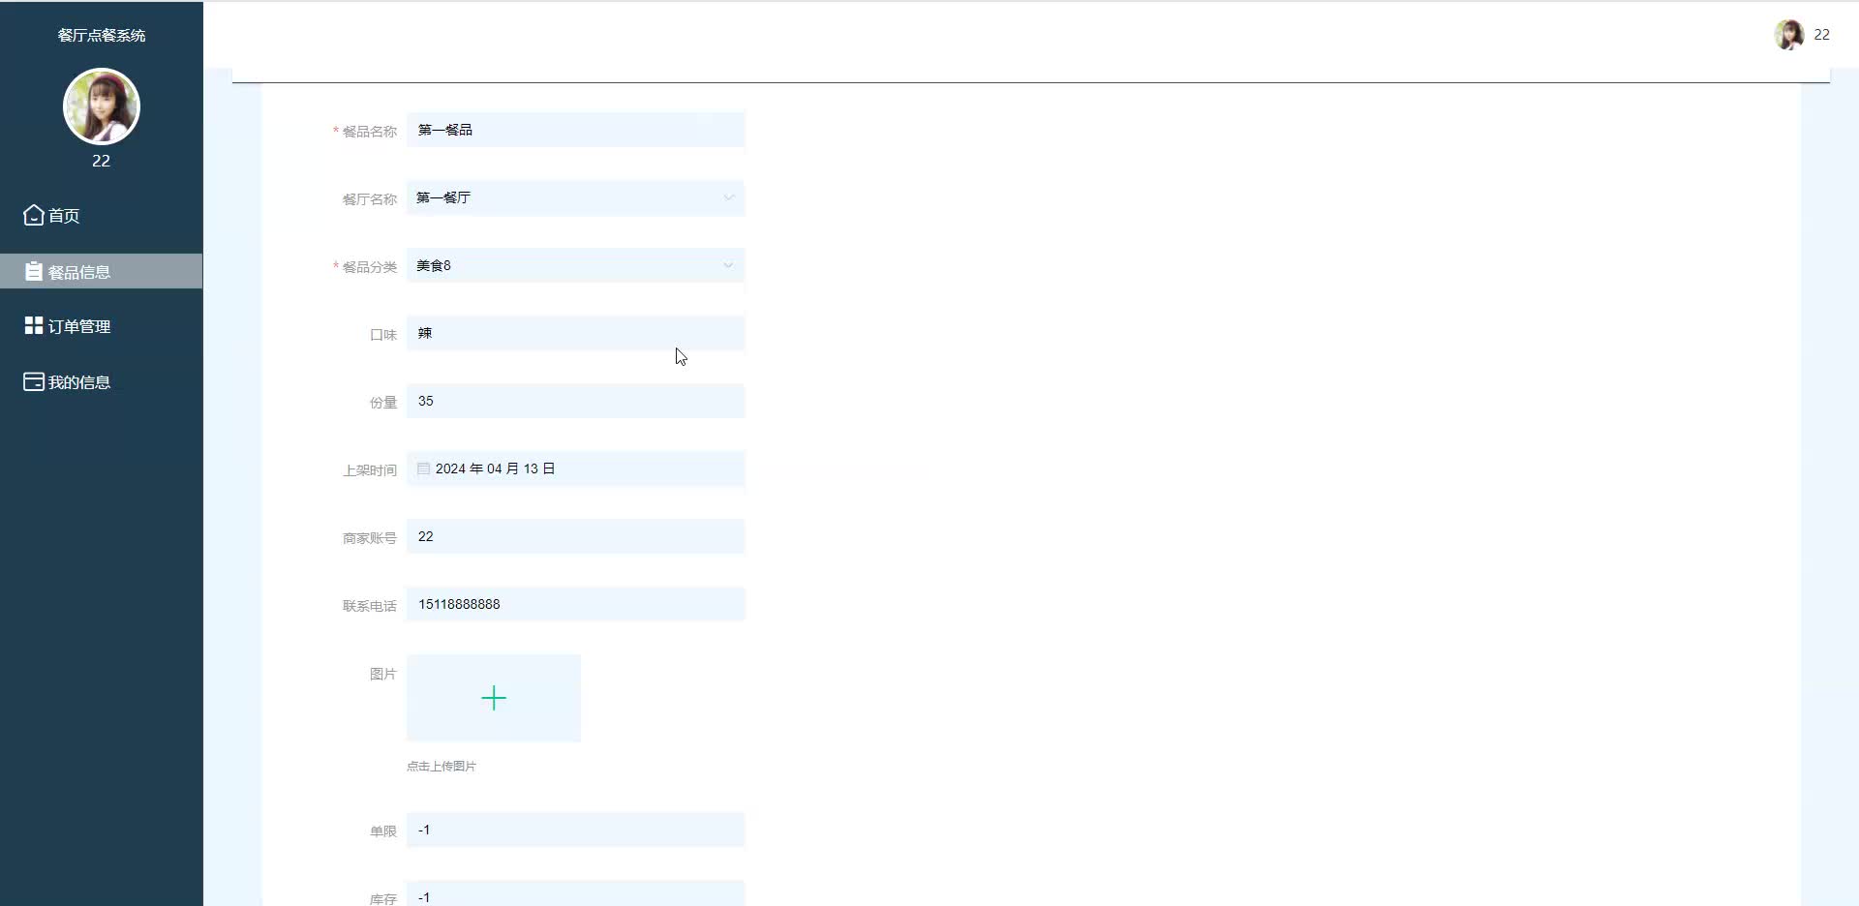Click the 单限 input field
This screenshot has width=1859, height=906.
click(x=575, y=830)
